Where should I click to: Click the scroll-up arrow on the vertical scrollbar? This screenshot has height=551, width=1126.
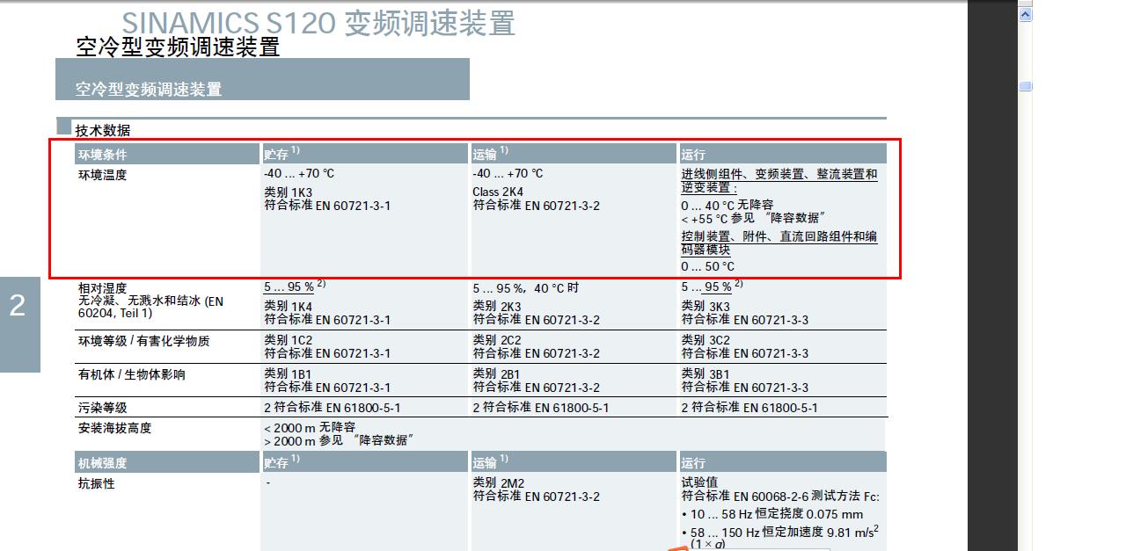pos(1025,13)
